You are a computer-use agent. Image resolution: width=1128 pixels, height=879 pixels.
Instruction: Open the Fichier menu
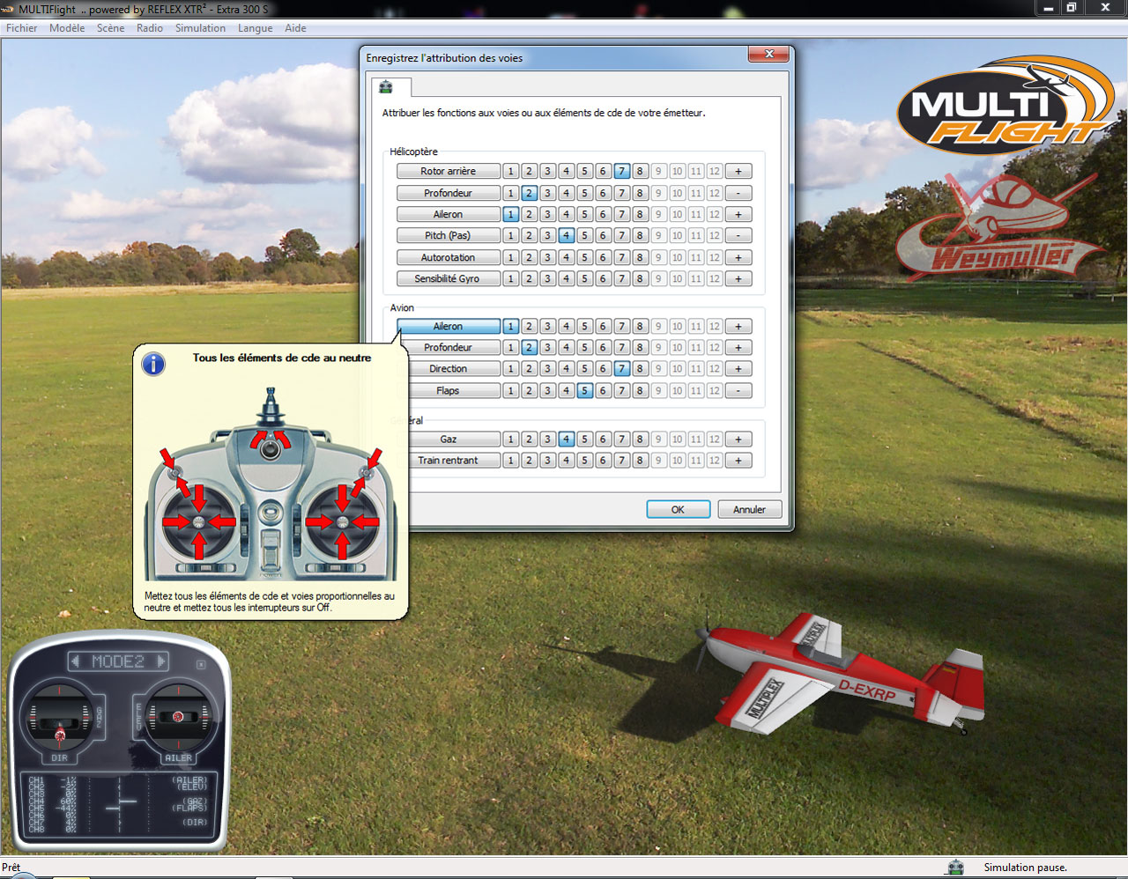(21, 28)
